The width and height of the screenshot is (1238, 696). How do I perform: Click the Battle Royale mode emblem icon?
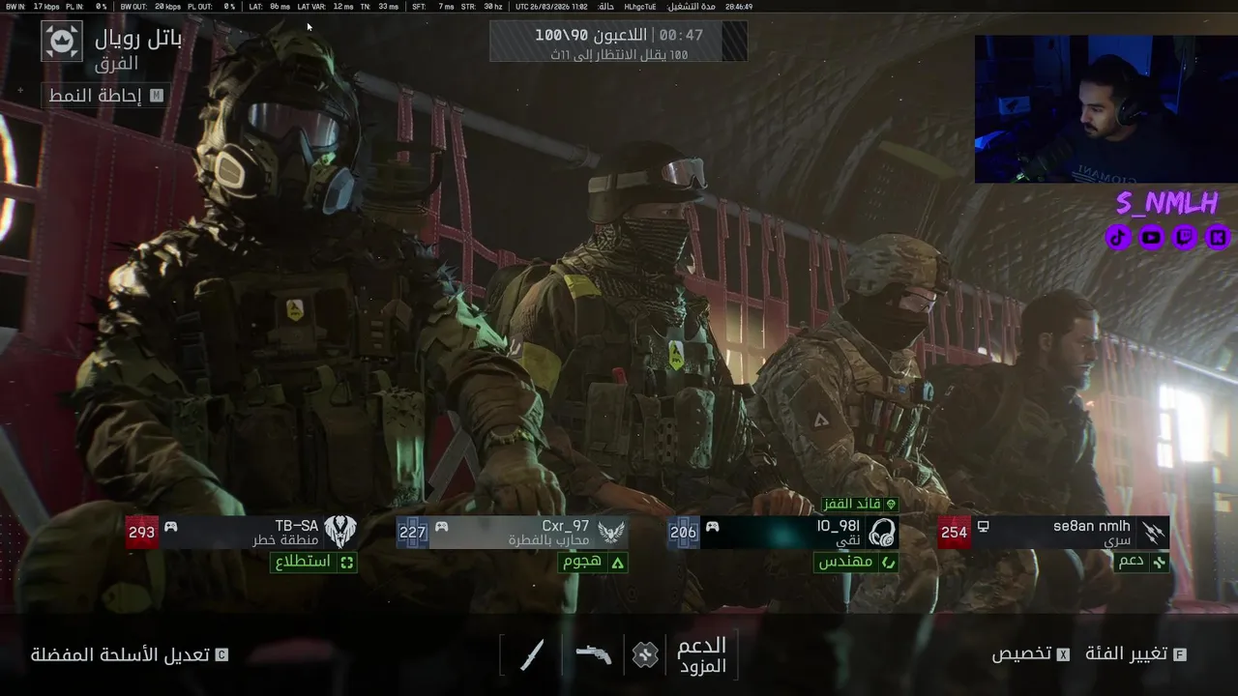[62, 42]
